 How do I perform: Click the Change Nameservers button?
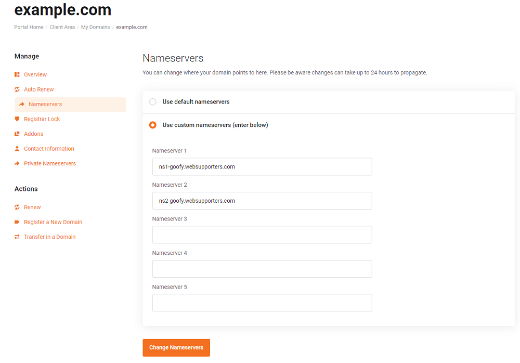pos(176,348)
